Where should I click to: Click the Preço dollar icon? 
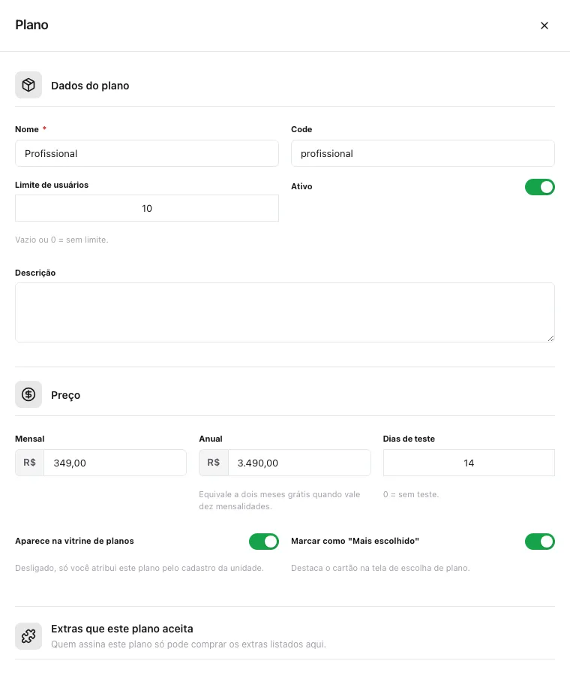pyautogui.click(x=28, y=394)
